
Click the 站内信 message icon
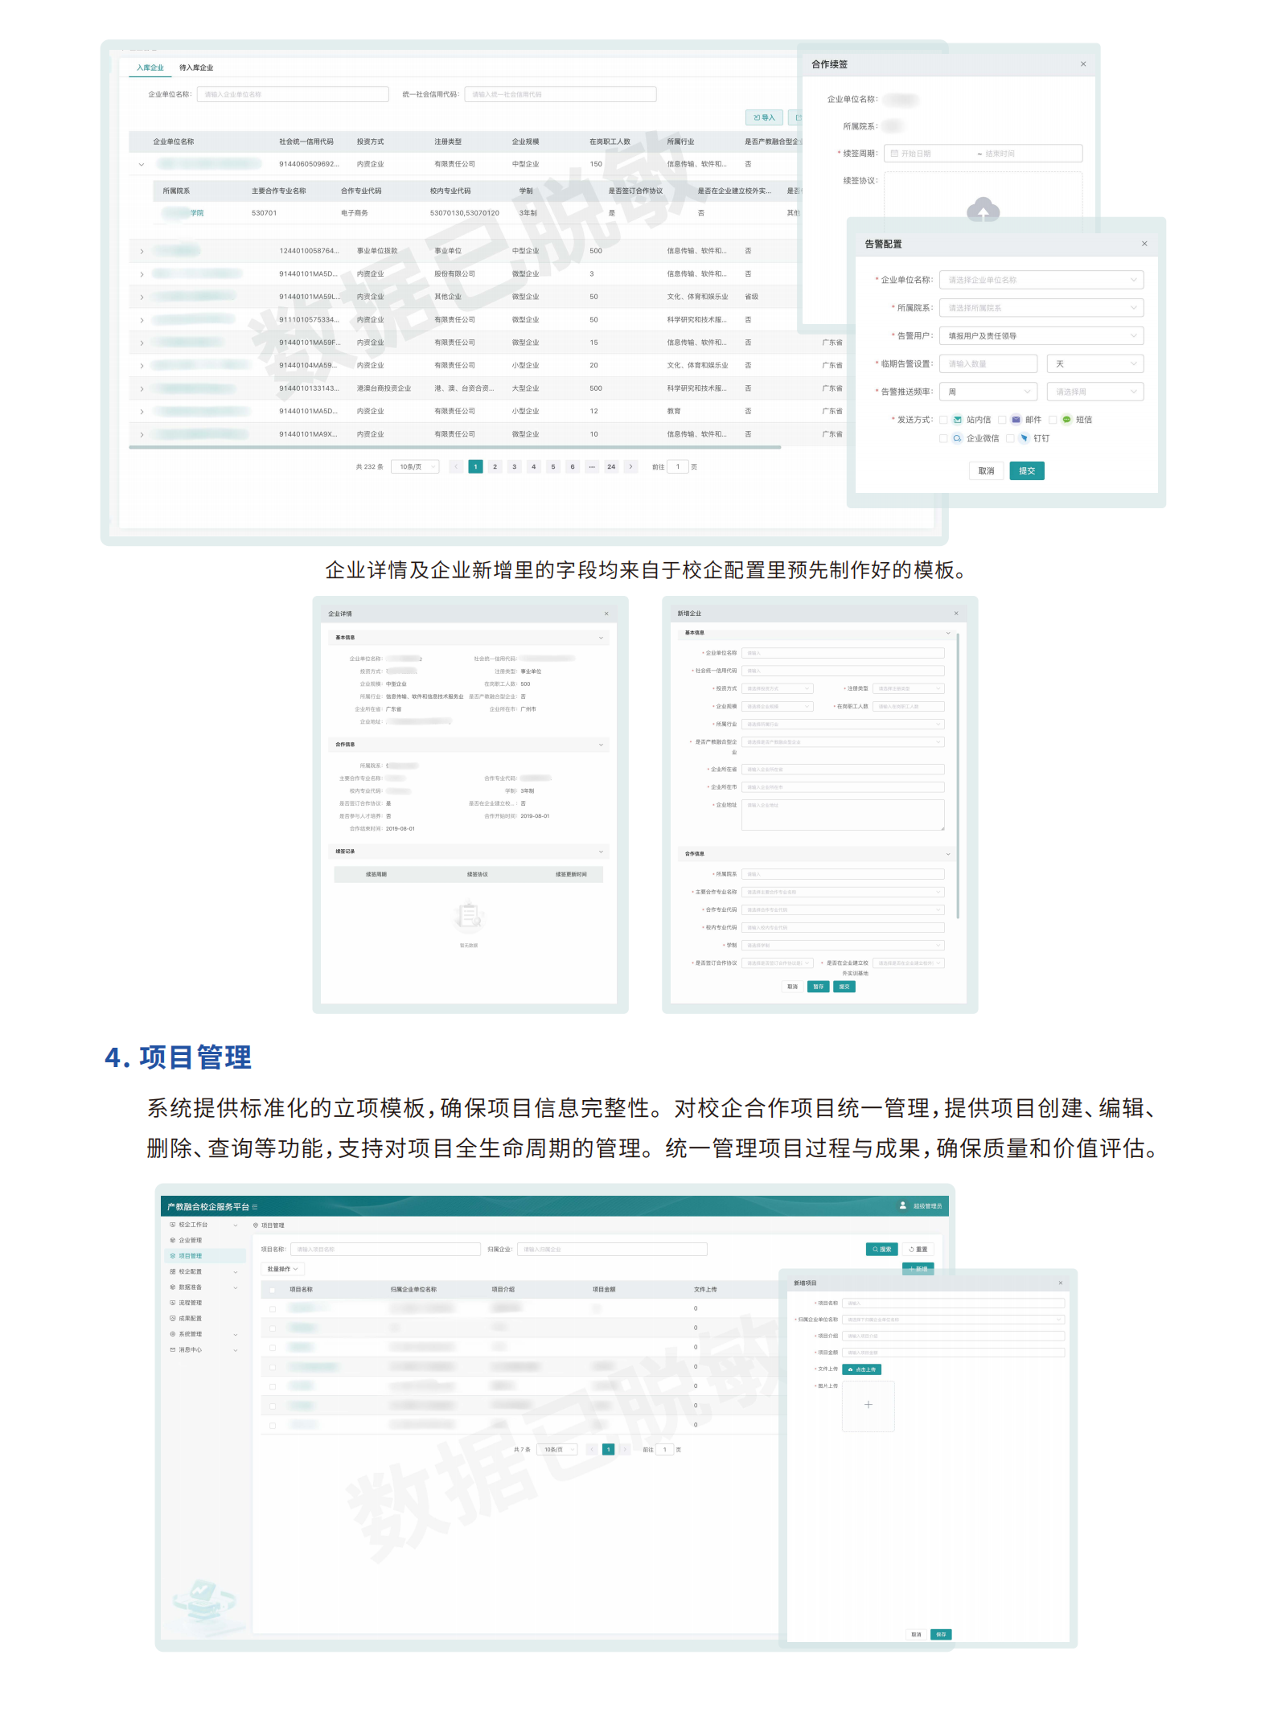pyautogui.click(x=957, y=420)
